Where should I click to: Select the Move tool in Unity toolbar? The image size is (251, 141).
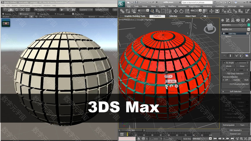coord(11,10)
